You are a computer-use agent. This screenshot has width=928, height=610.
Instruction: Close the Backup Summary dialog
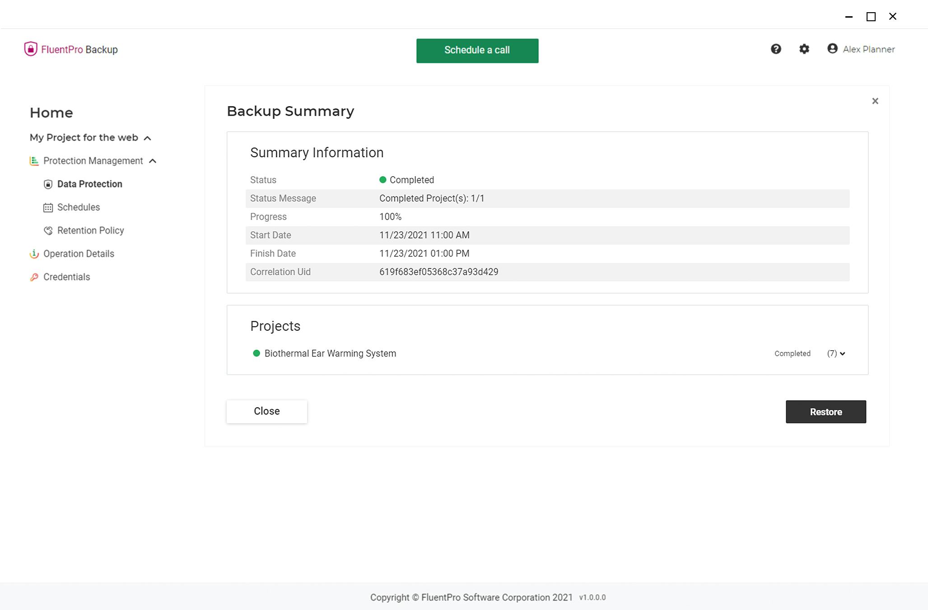(x=266, y=411)
